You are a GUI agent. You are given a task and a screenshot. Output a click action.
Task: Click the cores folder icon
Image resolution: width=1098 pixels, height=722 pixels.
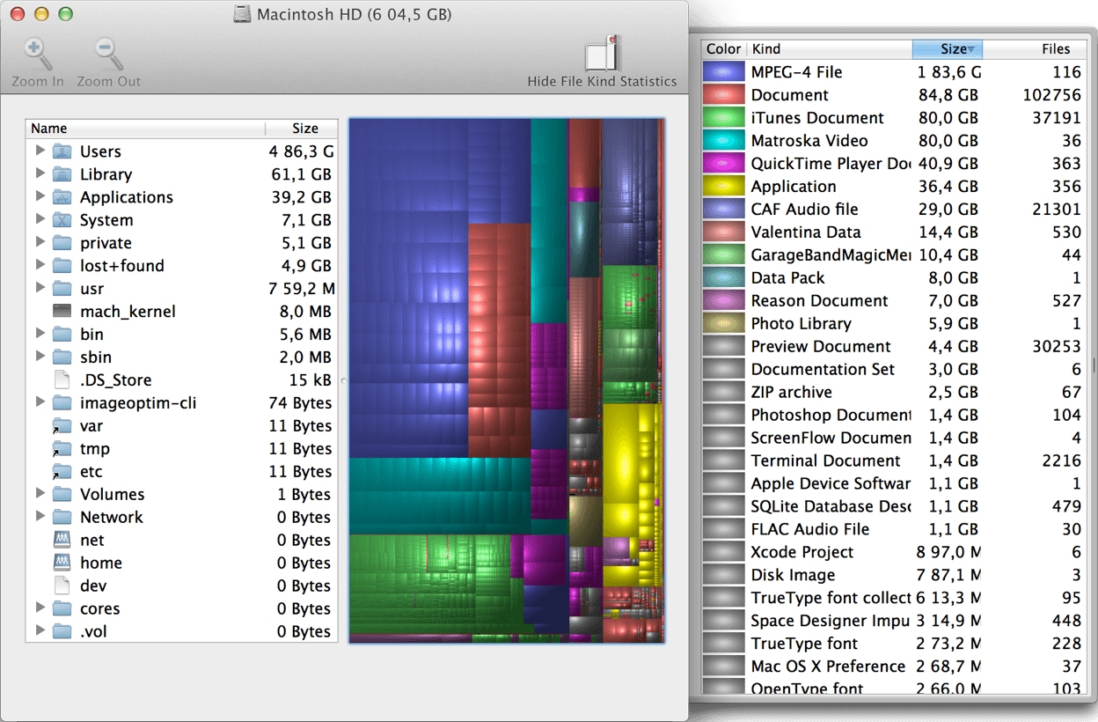coord(62,609)
